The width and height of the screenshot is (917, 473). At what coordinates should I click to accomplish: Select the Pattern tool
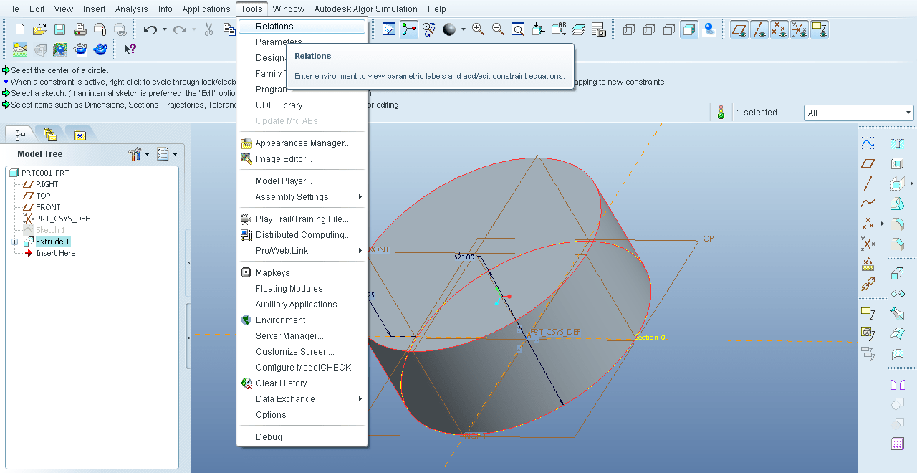click(897, 444)
